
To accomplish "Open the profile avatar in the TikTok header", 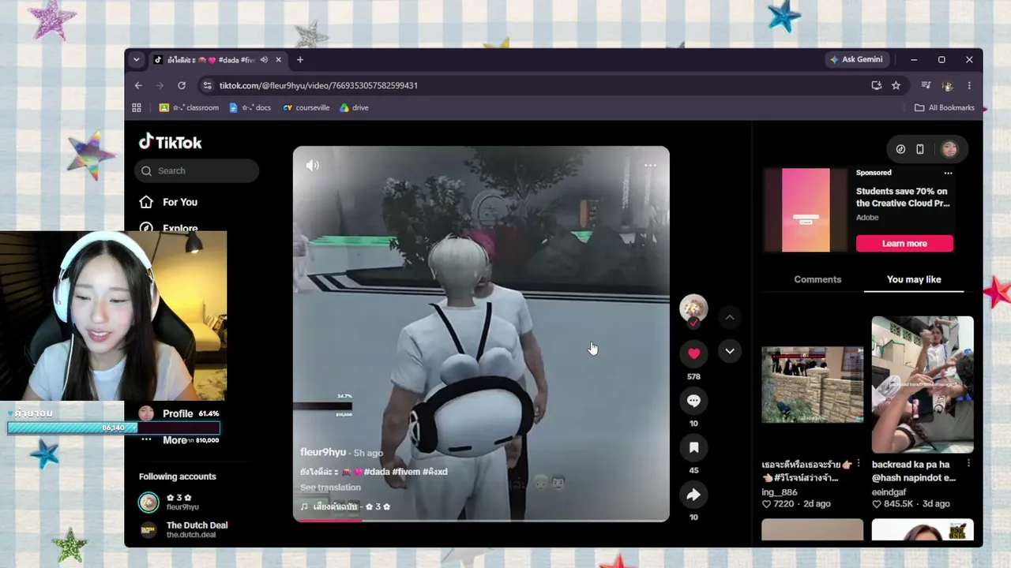I will 949,149.
